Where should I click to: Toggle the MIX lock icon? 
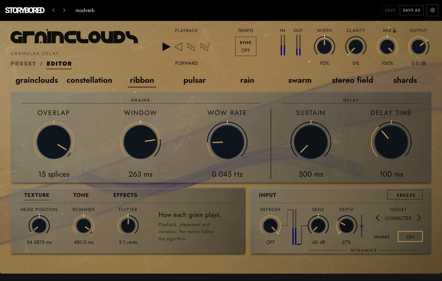tap(394, 30)
